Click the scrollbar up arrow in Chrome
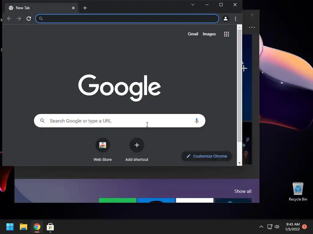313x234 pixels. (239, 27)
